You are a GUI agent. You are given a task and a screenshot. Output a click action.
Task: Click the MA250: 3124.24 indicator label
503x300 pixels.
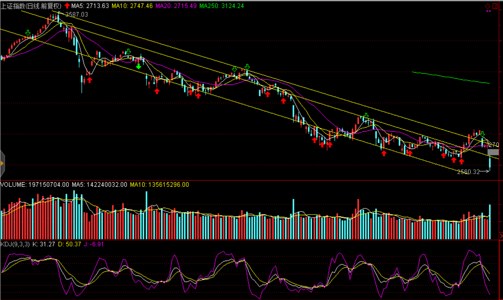(221, 6)
